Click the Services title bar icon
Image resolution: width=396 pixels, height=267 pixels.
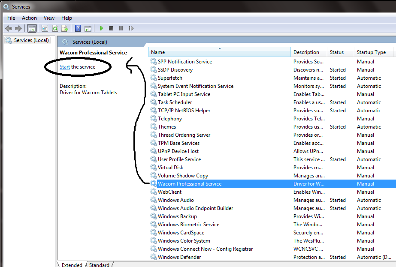point(6,6)
